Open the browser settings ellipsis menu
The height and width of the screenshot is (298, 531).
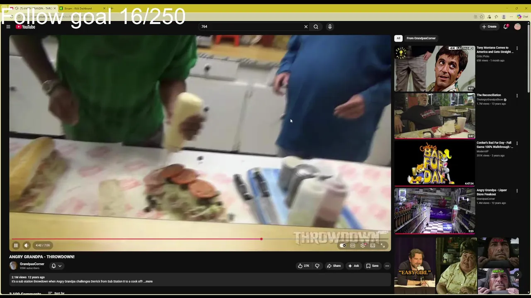512,17
